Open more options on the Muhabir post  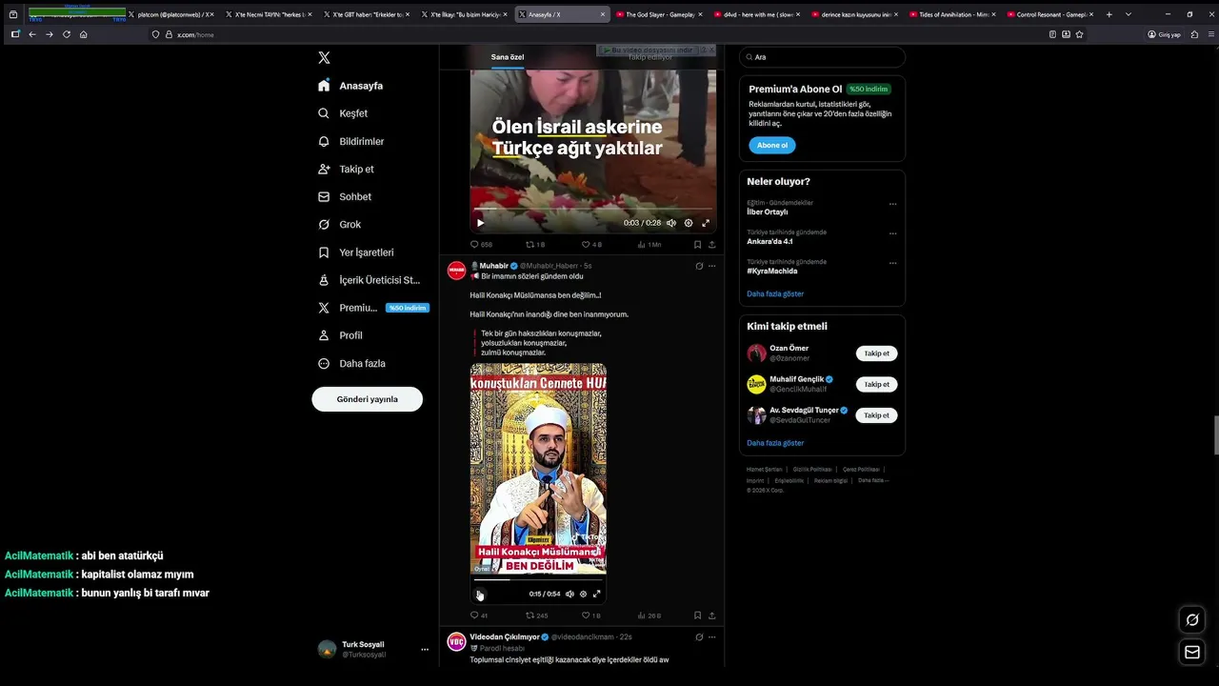[711, 266]
